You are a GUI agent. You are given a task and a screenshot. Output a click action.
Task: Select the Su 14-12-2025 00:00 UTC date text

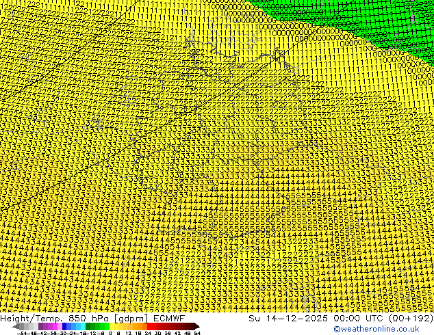click(317, 319)
